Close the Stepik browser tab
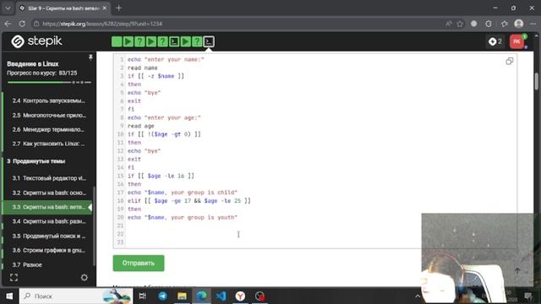This screenshot has height=304, width=541. click(105, 8)
